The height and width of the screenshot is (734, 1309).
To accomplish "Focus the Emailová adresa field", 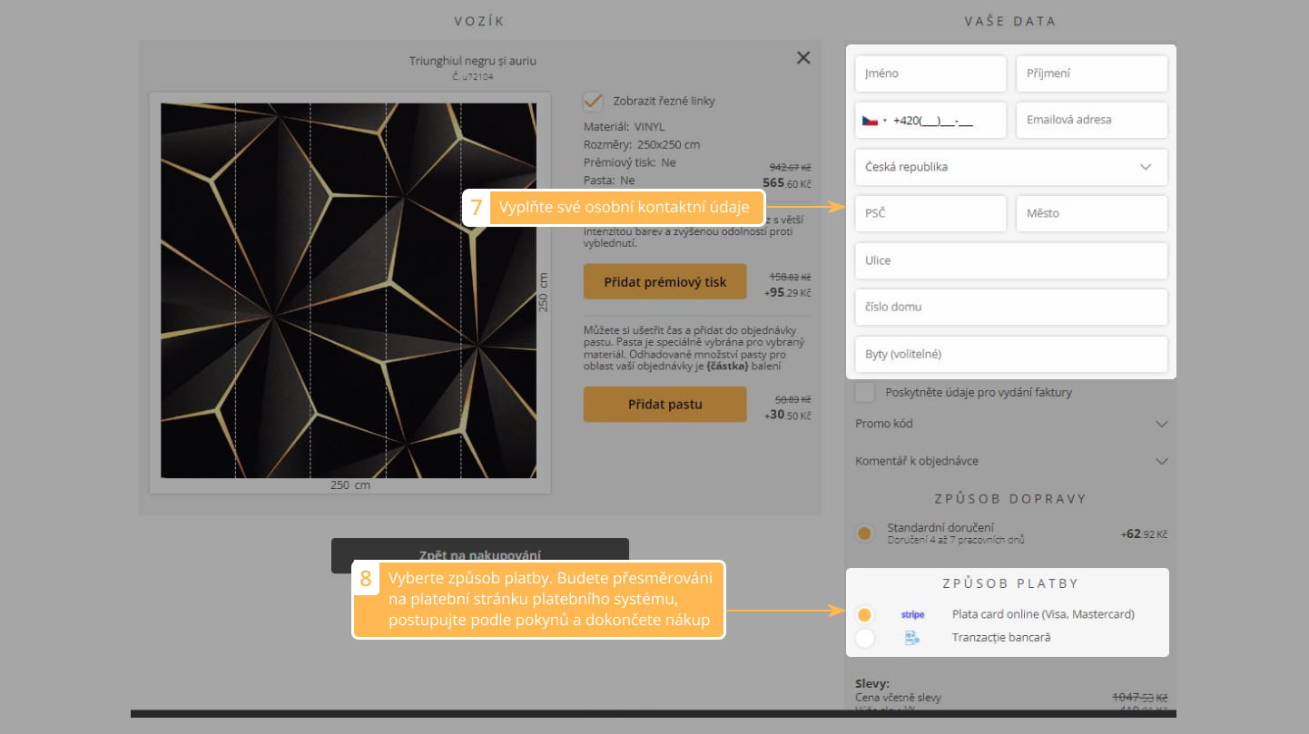I will click(1091, 120).
